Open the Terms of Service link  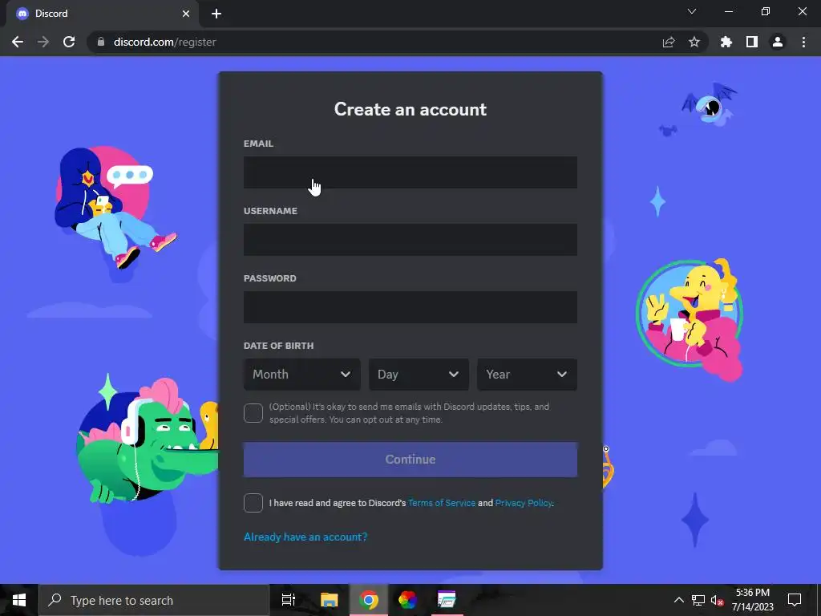click(442, 503)
